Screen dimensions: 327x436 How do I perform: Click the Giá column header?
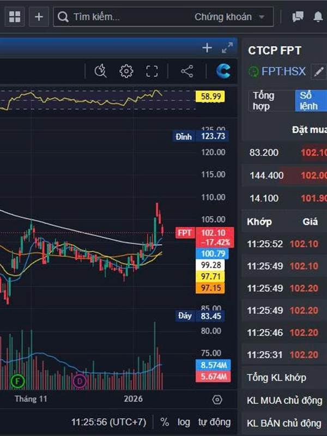pos(310,222)
